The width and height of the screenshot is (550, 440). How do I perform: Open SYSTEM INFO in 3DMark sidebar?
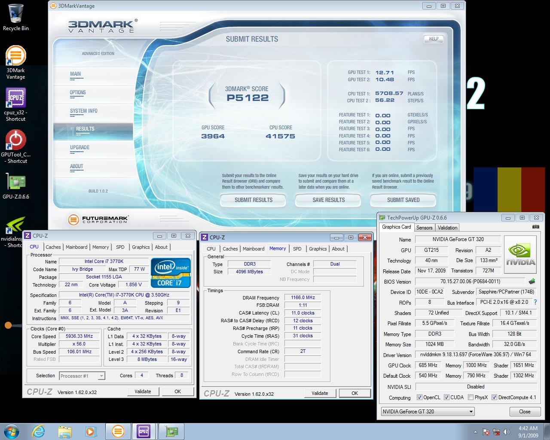[x=84, y=111]
